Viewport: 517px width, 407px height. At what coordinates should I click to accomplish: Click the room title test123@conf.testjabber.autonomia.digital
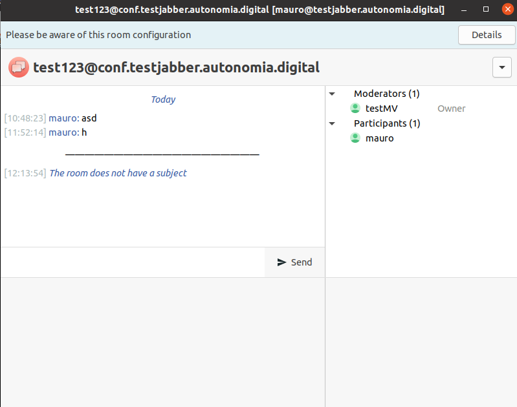[x=177, y=67]
